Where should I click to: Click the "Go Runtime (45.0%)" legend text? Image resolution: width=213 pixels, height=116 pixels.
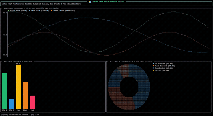pyautogui.click(x=164, y=63)
